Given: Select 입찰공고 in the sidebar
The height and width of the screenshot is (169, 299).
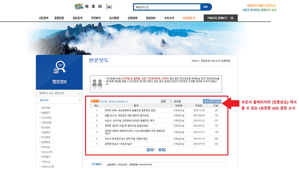Looking at the screenshot, I should point(46,113).
